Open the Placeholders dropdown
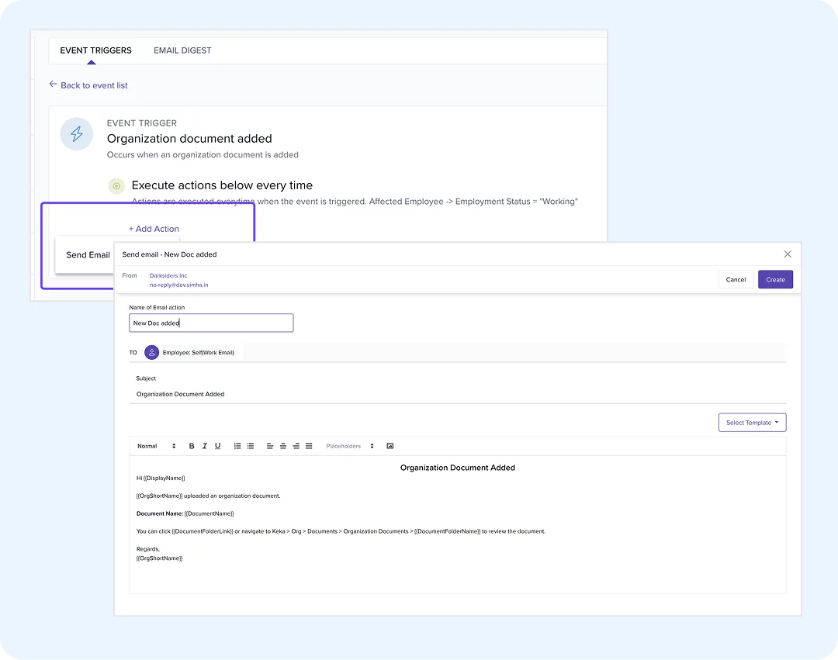 click(x=350, y=446)
